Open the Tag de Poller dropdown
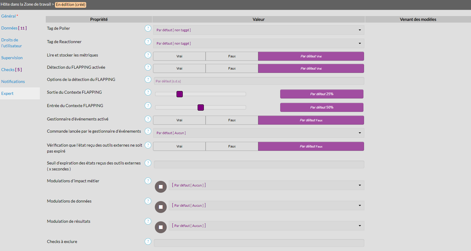Image resolution: width=471 pixels, height=251 pixels. pos(259,30)
